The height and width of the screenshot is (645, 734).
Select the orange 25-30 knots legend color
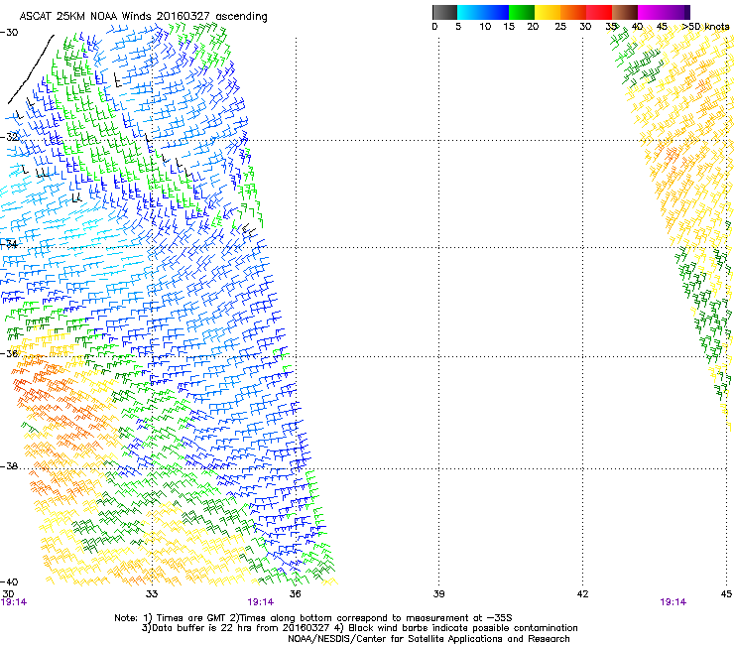[x=573, y=12]
